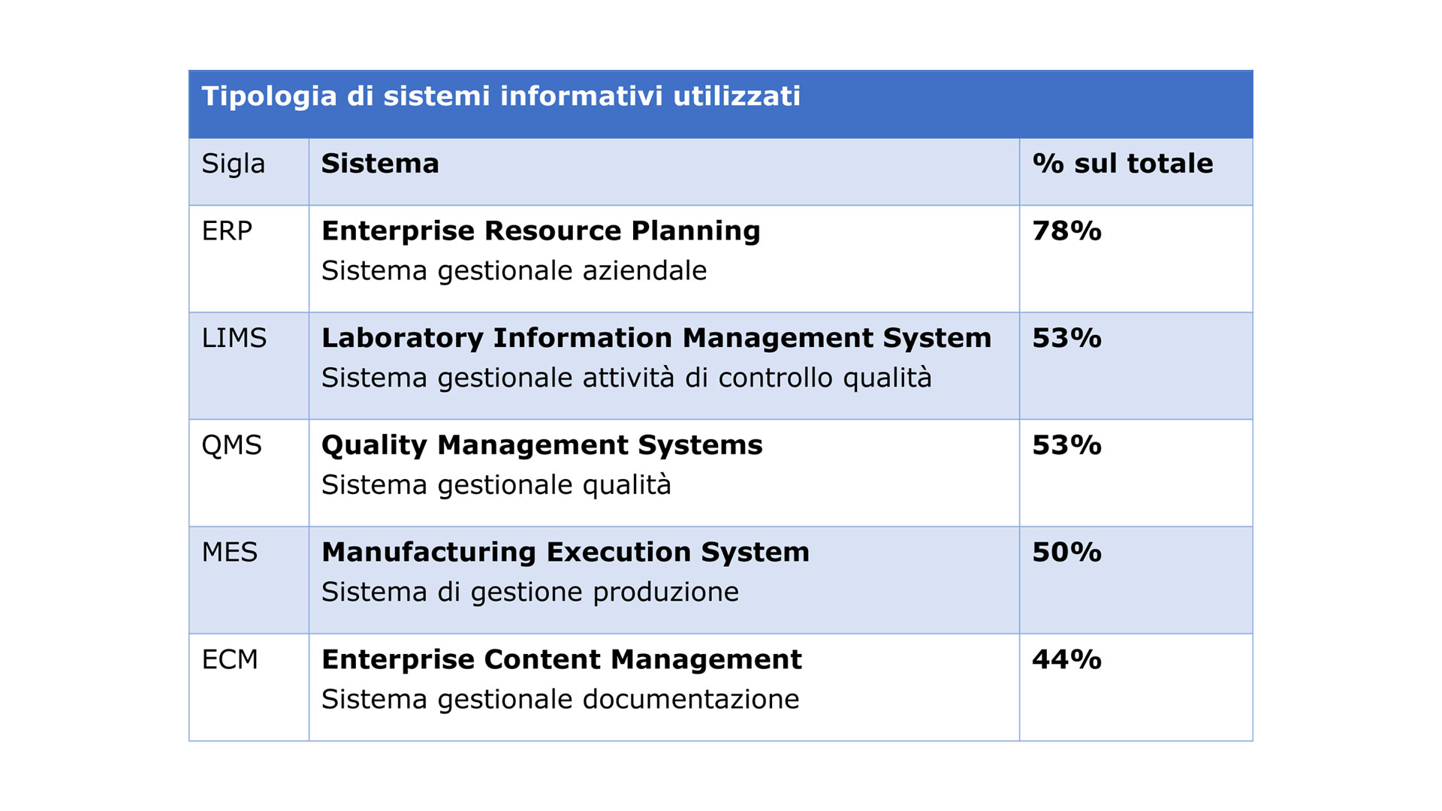Select 'Laboratory Information Management System' text
1442x811 pixels.
click(656, 339)
